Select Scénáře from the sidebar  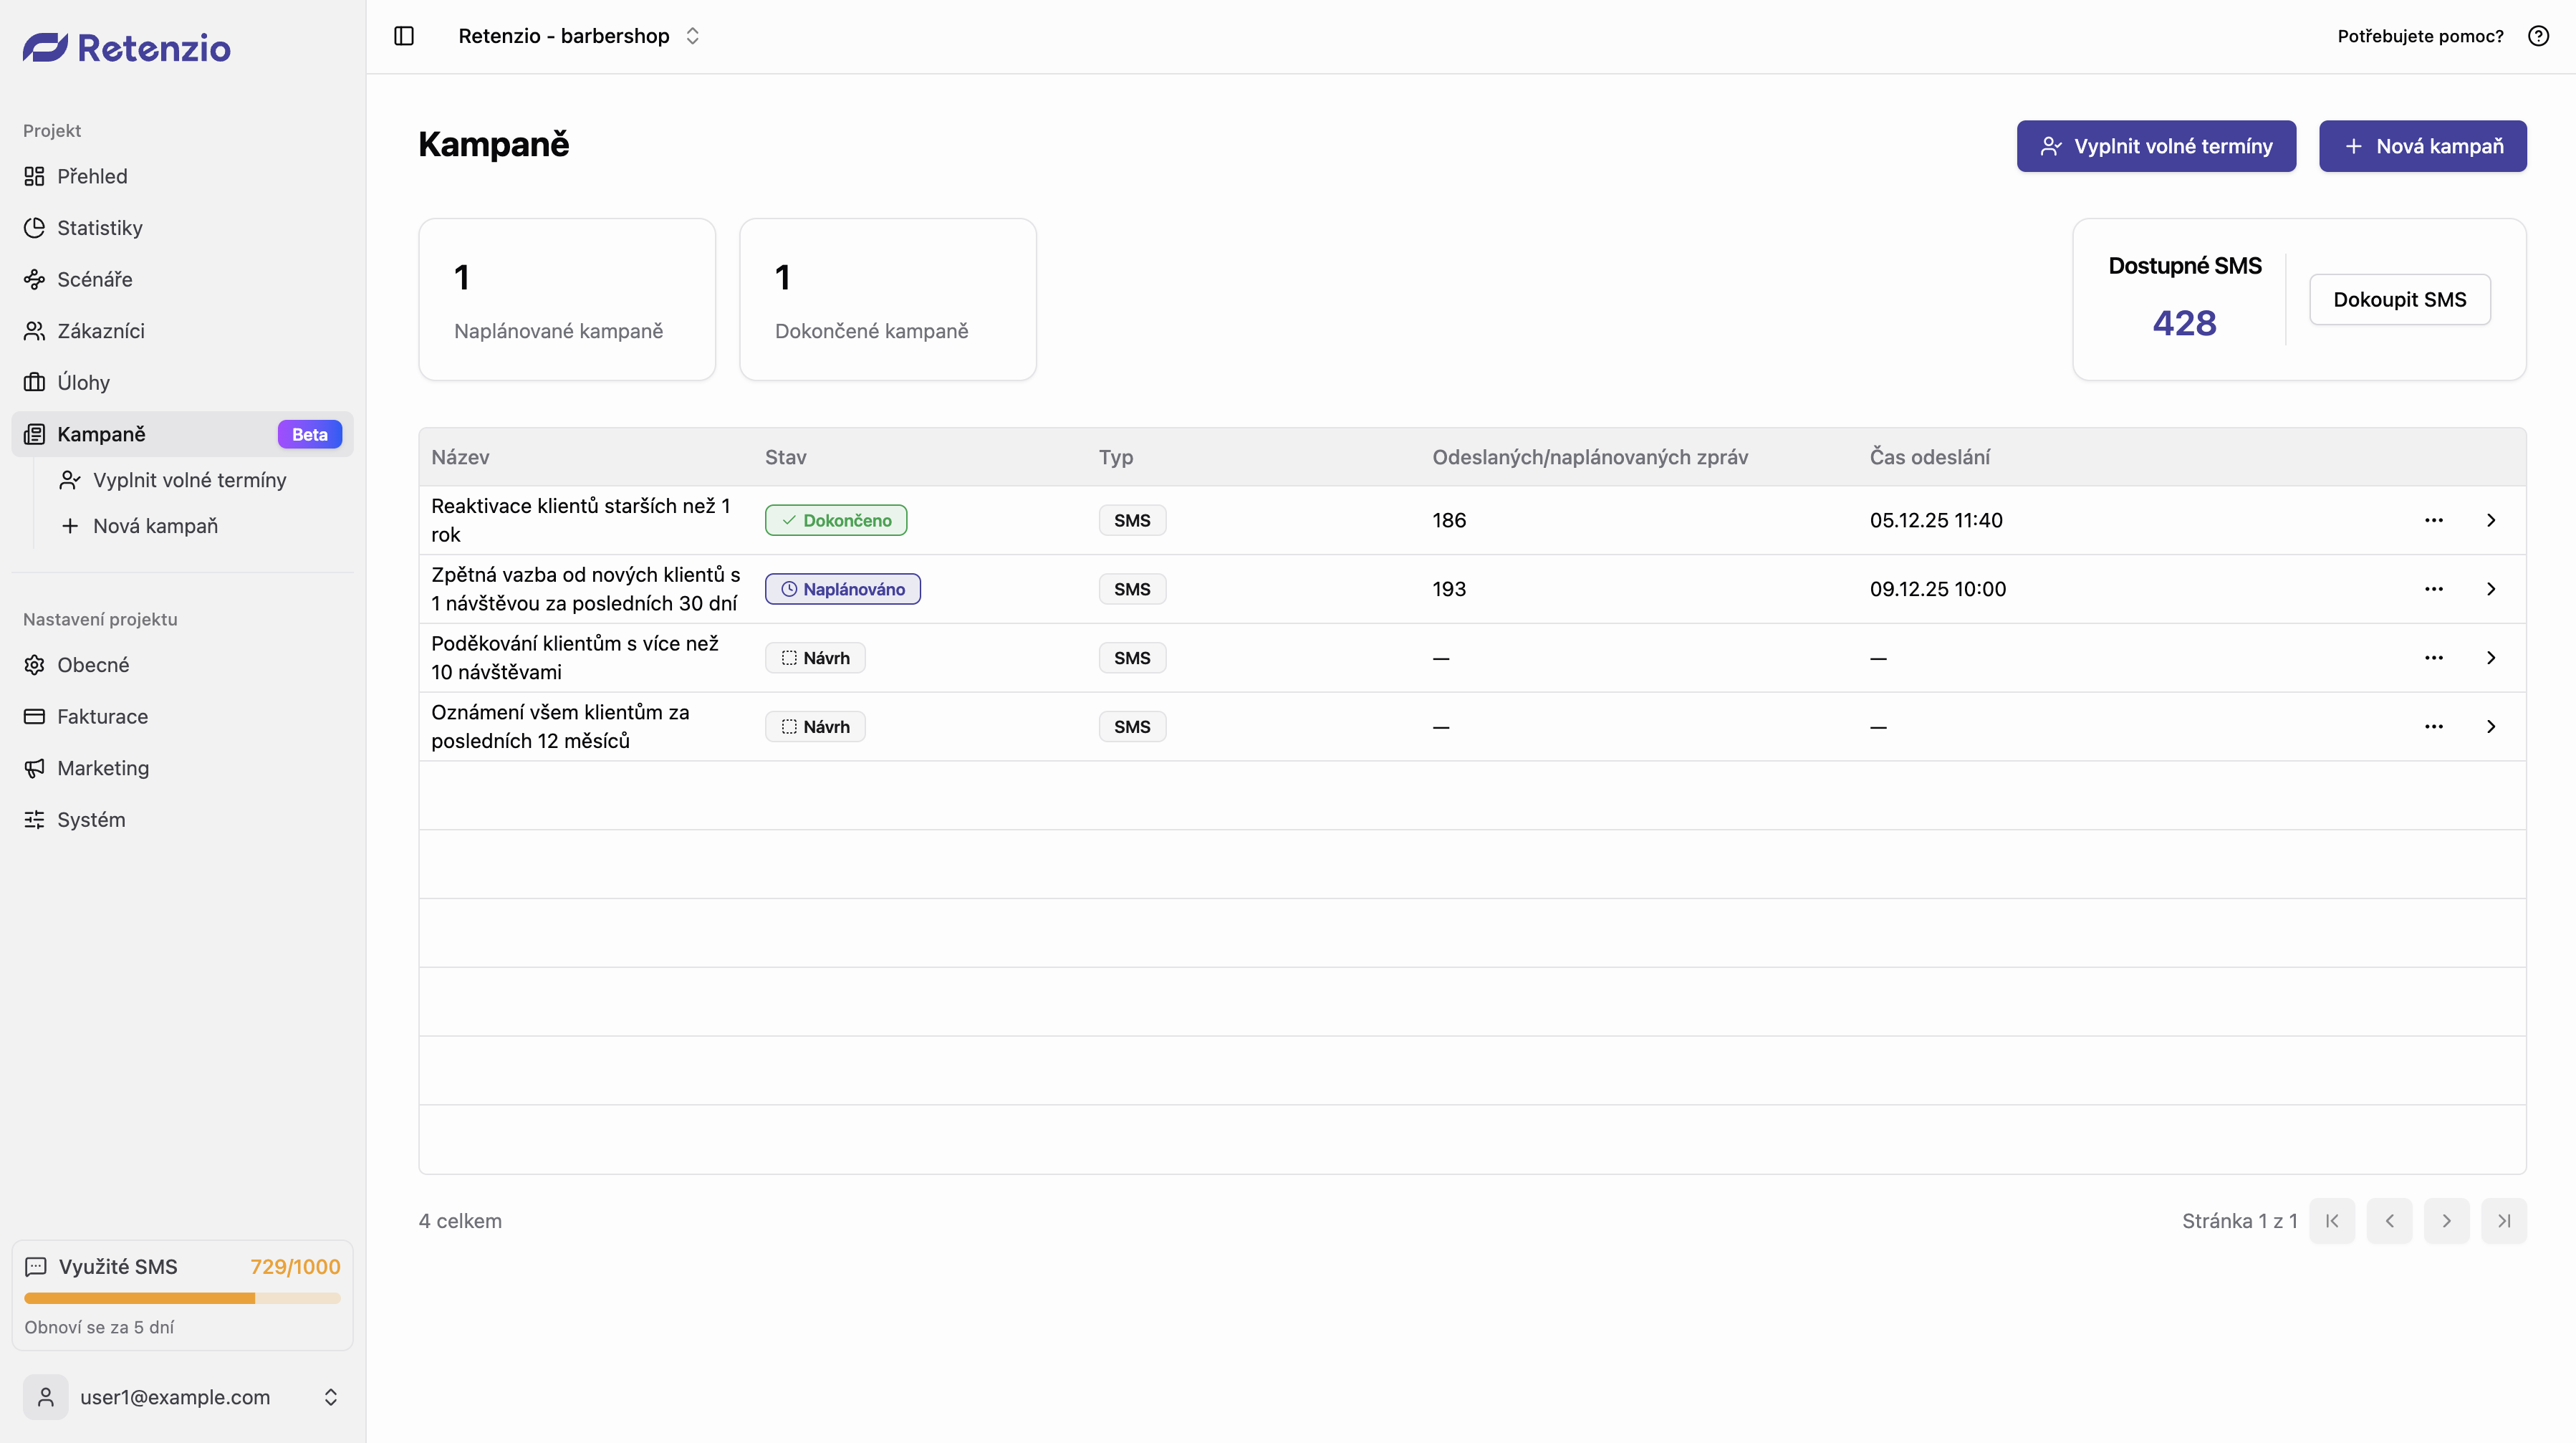(x=94, y=279)
